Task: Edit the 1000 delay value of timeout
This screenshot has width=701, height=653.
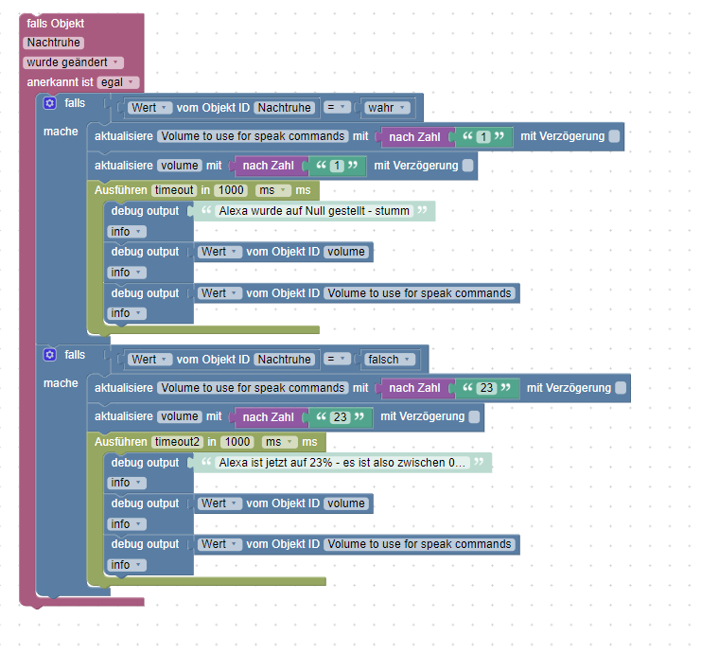Action: (231, 190)
